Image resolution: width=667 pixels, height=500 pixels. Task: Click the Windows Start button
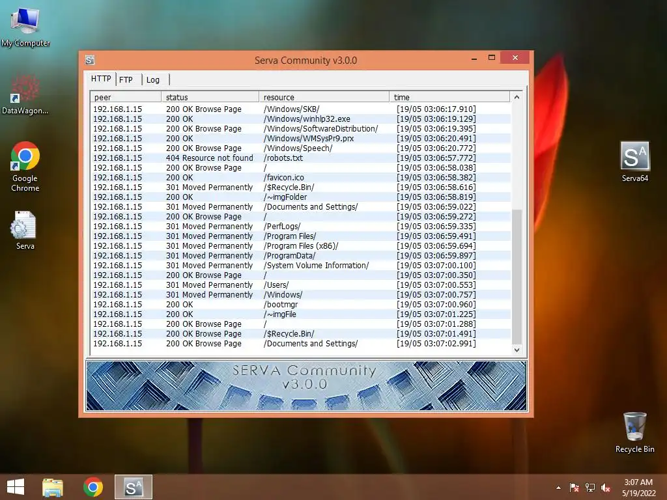(x=16, y=487)
